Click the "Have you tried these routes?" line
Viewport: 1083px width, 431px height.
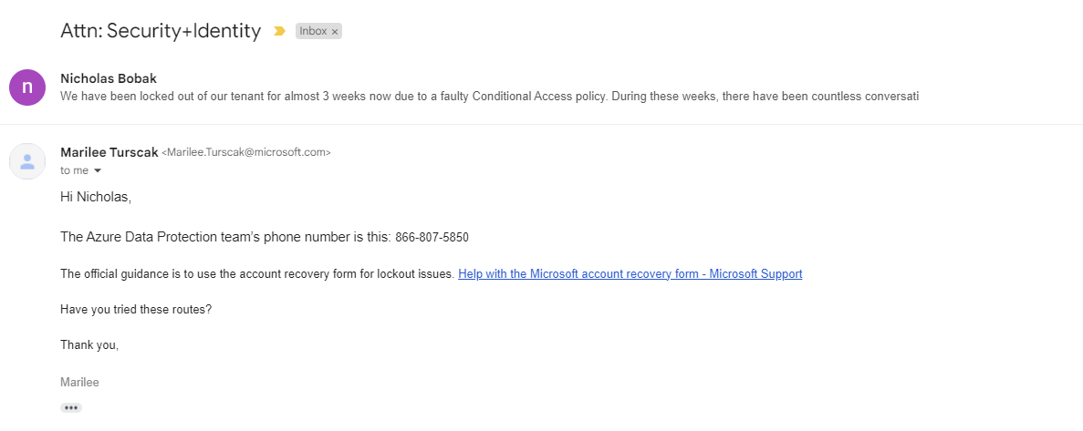tap(136, 310)
